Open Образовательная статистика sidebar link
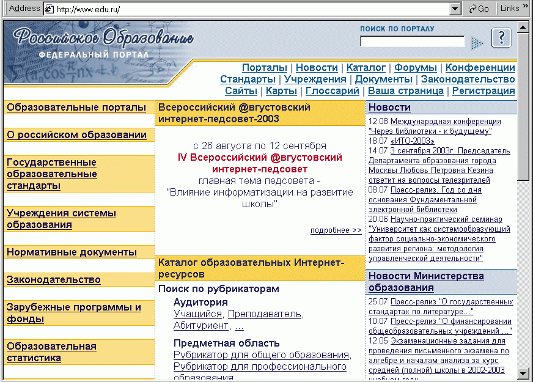 pyautogui.click(x=52, y=352)
